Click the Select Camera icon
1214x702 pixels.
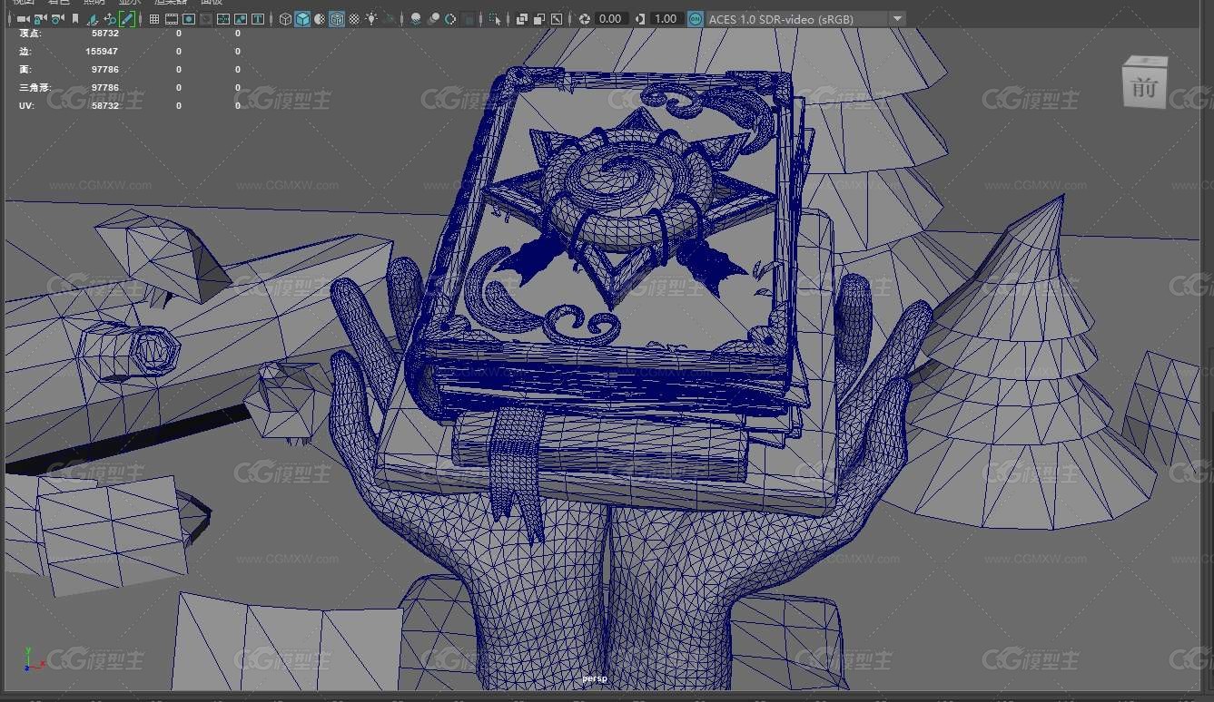[x=23, y=19]
